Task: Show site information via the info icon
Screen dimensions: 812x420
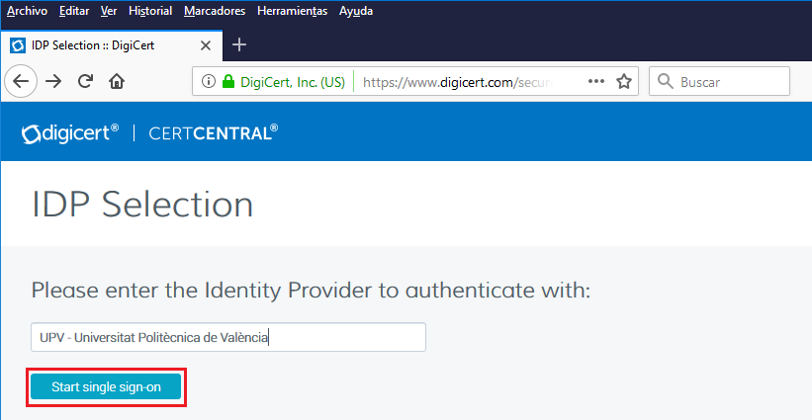Action: pyautogui.click(x=209, y=82)
